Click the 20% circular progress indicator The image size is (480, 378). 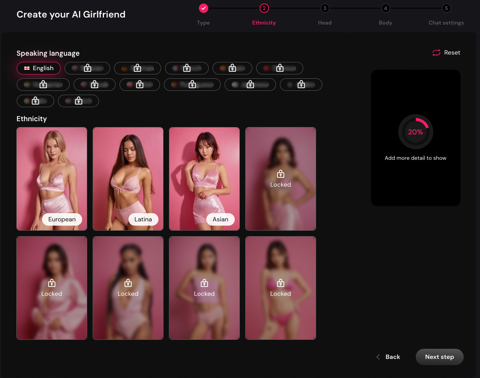pyautogui.click(x=415, y=132)
